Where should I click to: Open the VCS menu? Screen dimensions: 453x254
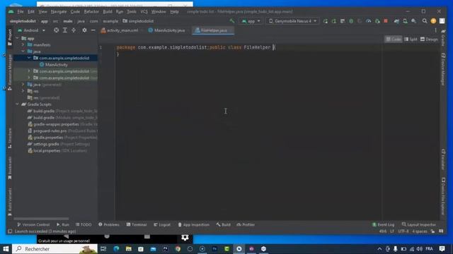144,11
